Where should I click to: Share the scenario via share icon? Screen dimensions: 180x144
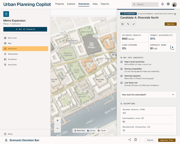(x=130, y=140)
